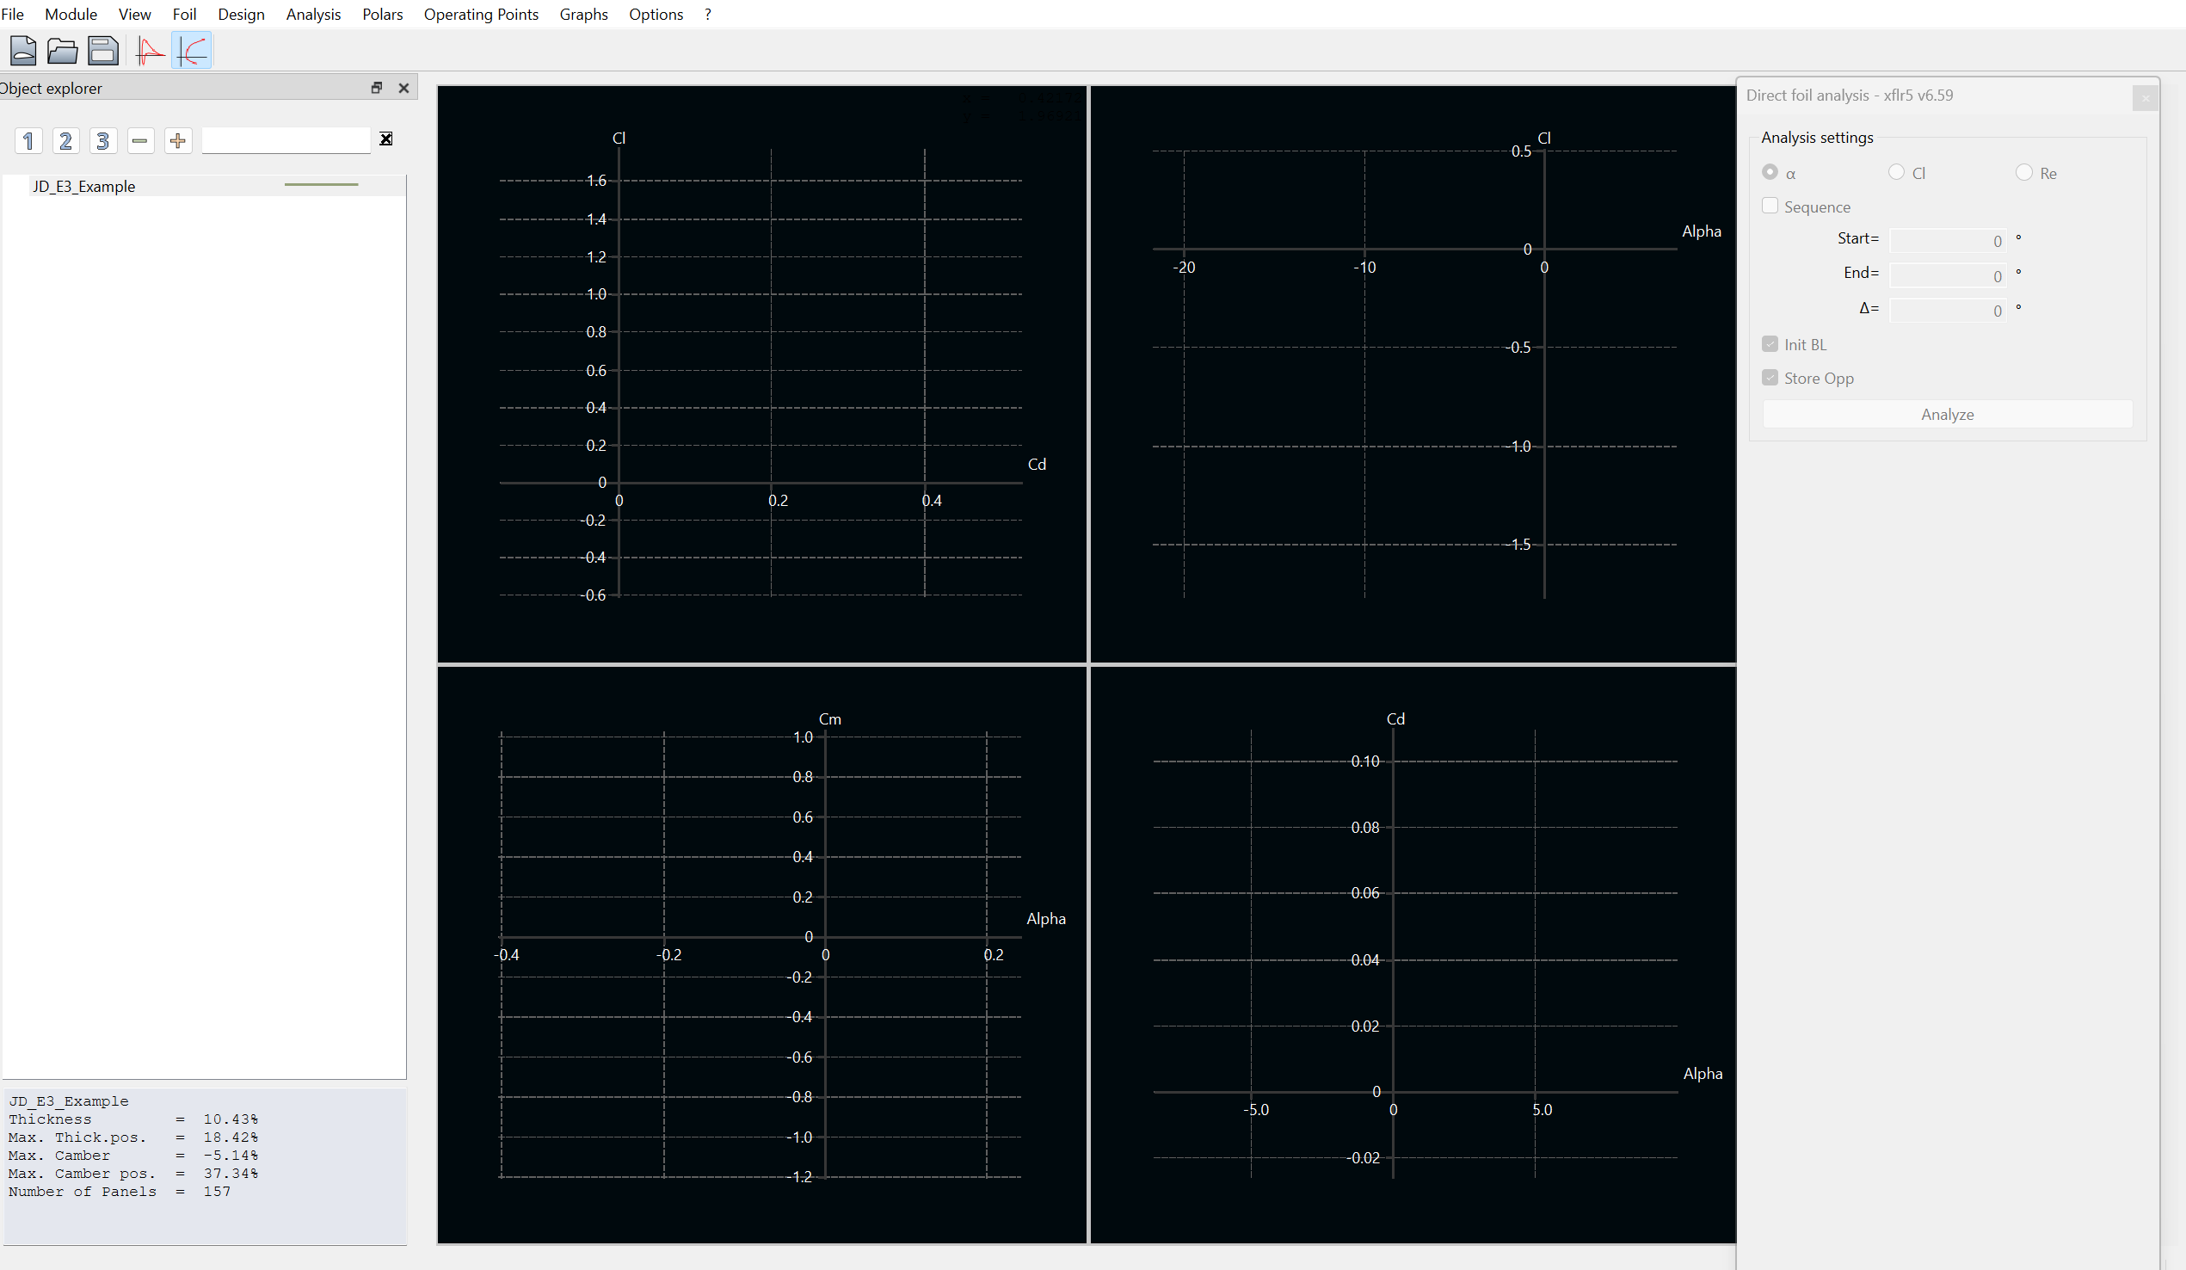Expand tree with plus icon
The height and width of the screenshot is (1270, 2186).
[x=178, y=140]
